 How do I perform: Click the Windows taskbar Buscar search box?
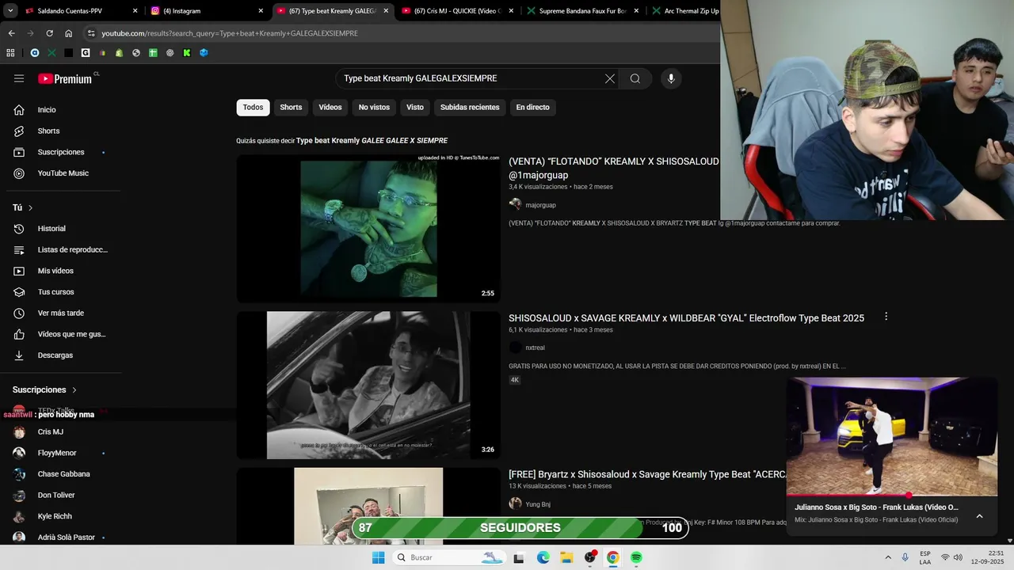[448, 557]
